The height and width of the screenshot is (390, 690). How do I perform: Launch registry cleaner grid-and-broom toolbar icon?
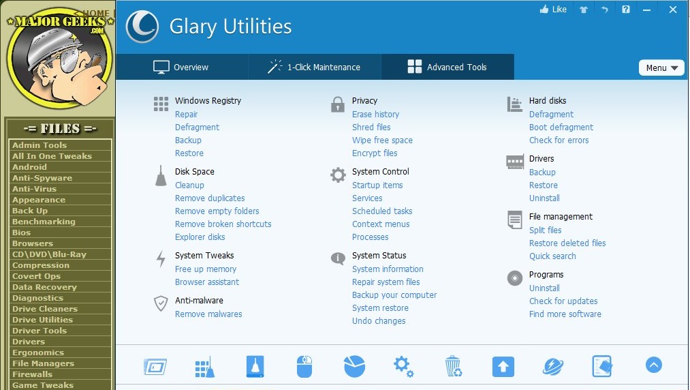(205, 367)
